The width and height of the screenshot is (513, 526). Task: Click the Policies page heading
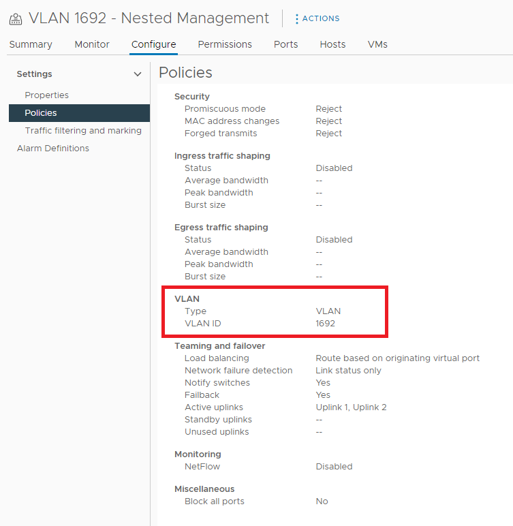point(185,73)
